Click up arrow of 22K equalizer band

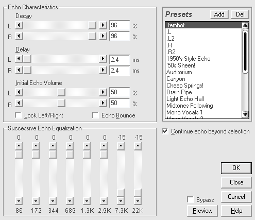click(138, 146)
